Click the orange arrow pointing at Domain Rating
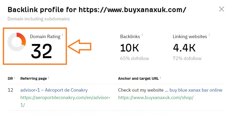Image resolution: width=228 pixels, height=115 pixels. [80, 47]
